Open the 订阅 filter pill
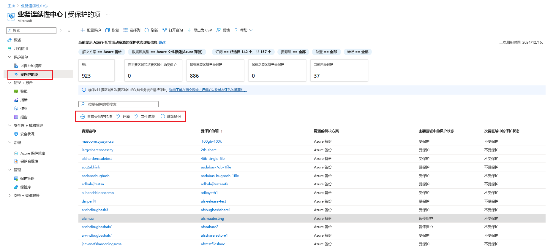553x250 pixels. pyautogui.click(x=243, y=52)
